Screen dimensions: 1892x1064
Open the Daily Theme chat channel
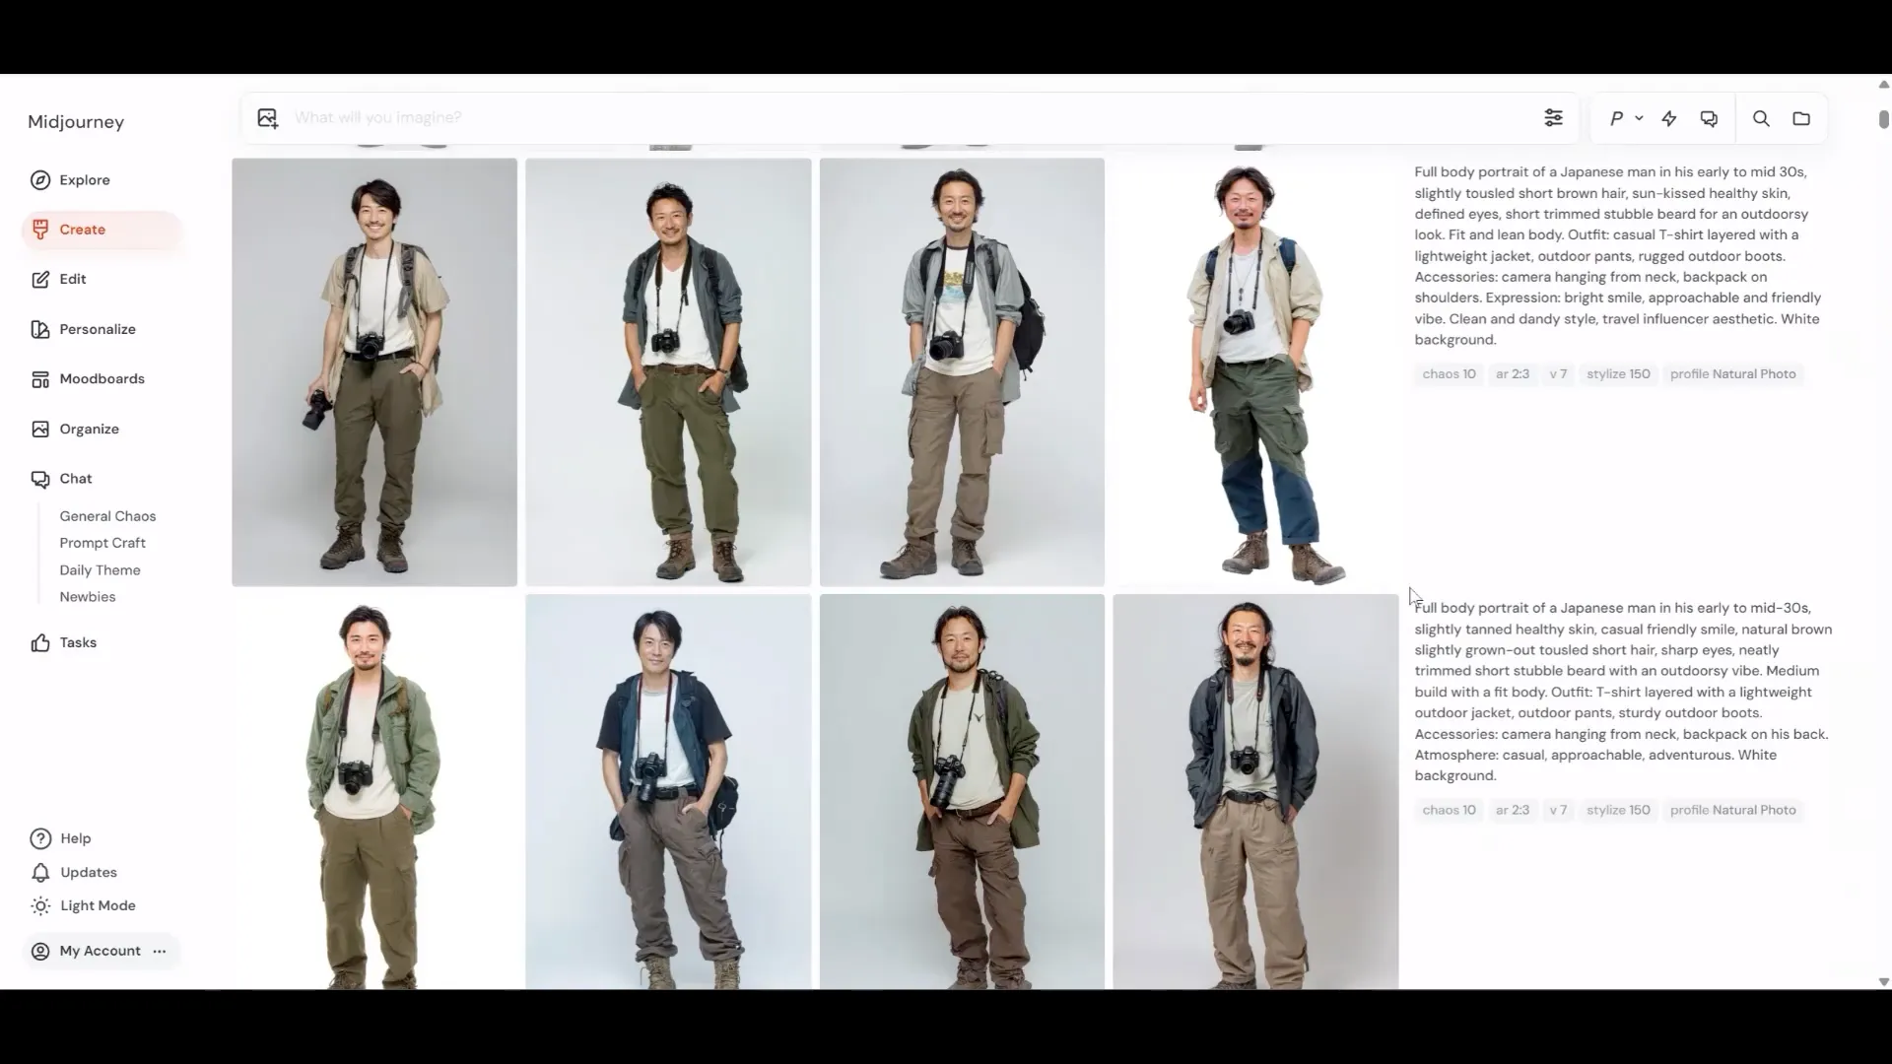pos(100,569)
